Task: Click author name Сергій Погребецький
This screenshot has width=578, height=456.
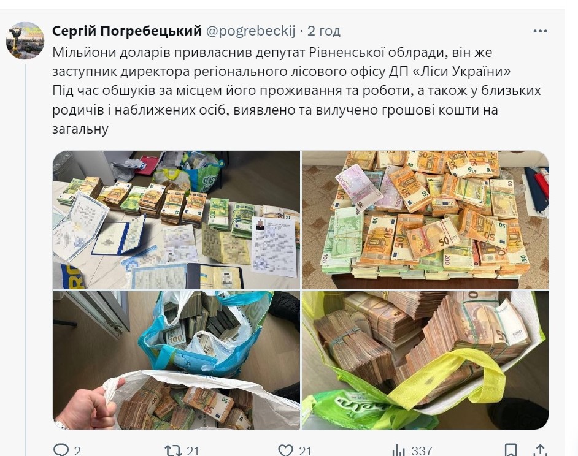Action: click(127, 31)
